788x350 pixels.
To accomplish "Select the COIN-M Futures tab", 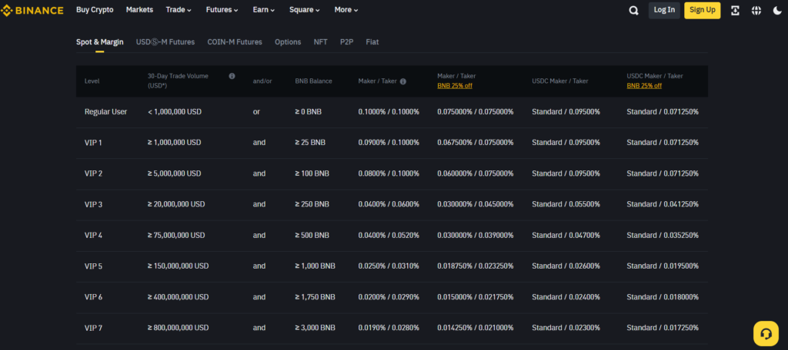I will pos(235,41).
